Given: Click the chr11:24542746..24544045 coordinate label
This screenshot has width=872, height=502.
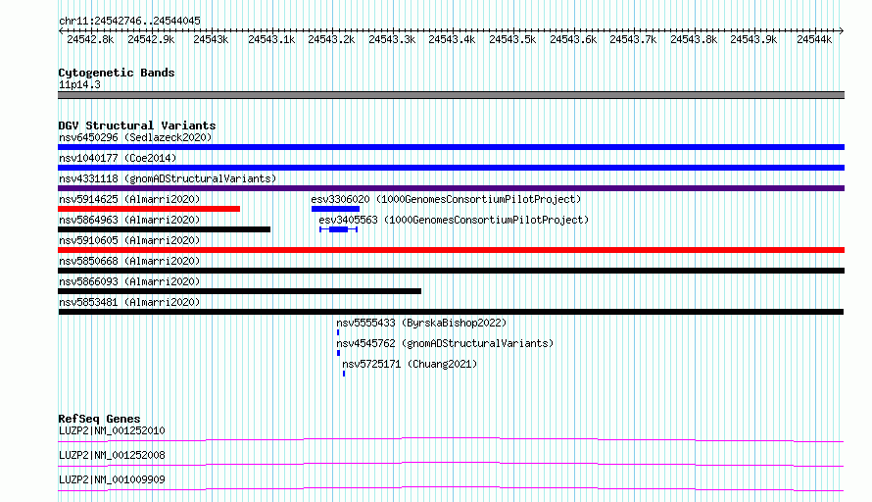Looking at the screenshot, I should (x=129, y=21).
